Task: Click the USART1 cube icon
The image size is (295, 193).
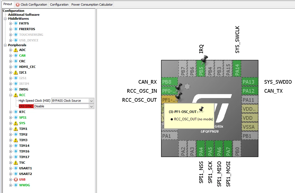Action: point(16,168)
